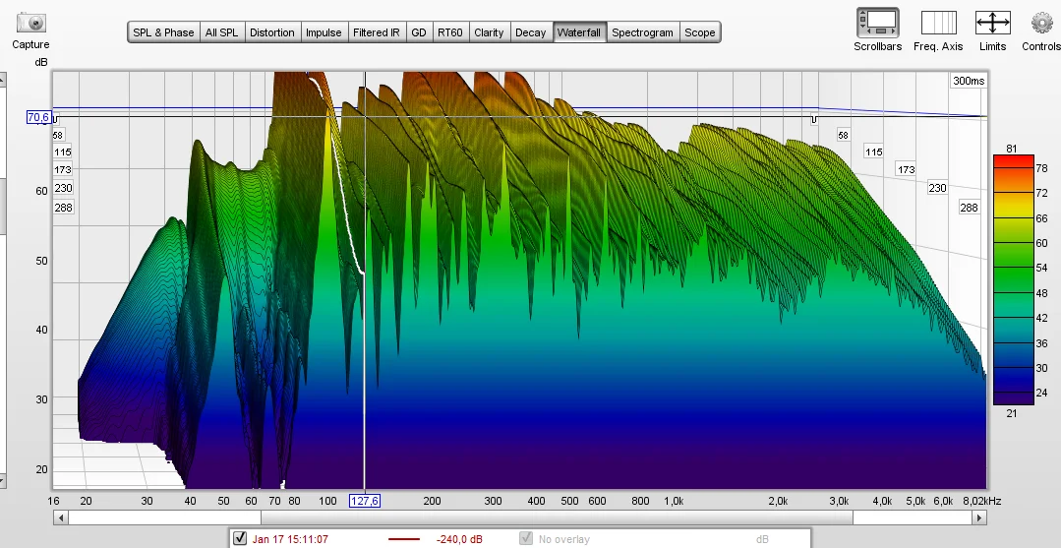The image size is (1061, 548).
Task: Open the Clarity tab
Action: pos(489,32)
